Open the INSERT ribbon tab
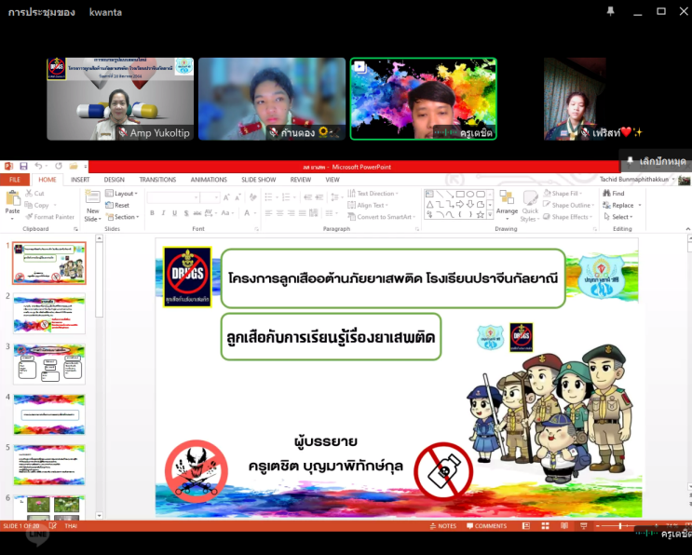692x555 pixels. click(x=80, y=180)
